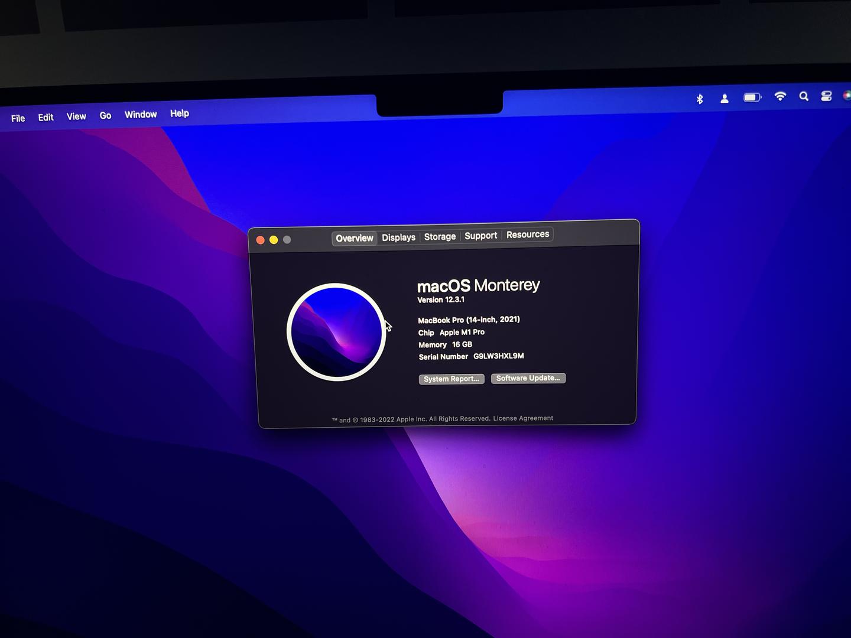Select the Overview tab
851x638 pixels.
(x=355, y=238)
